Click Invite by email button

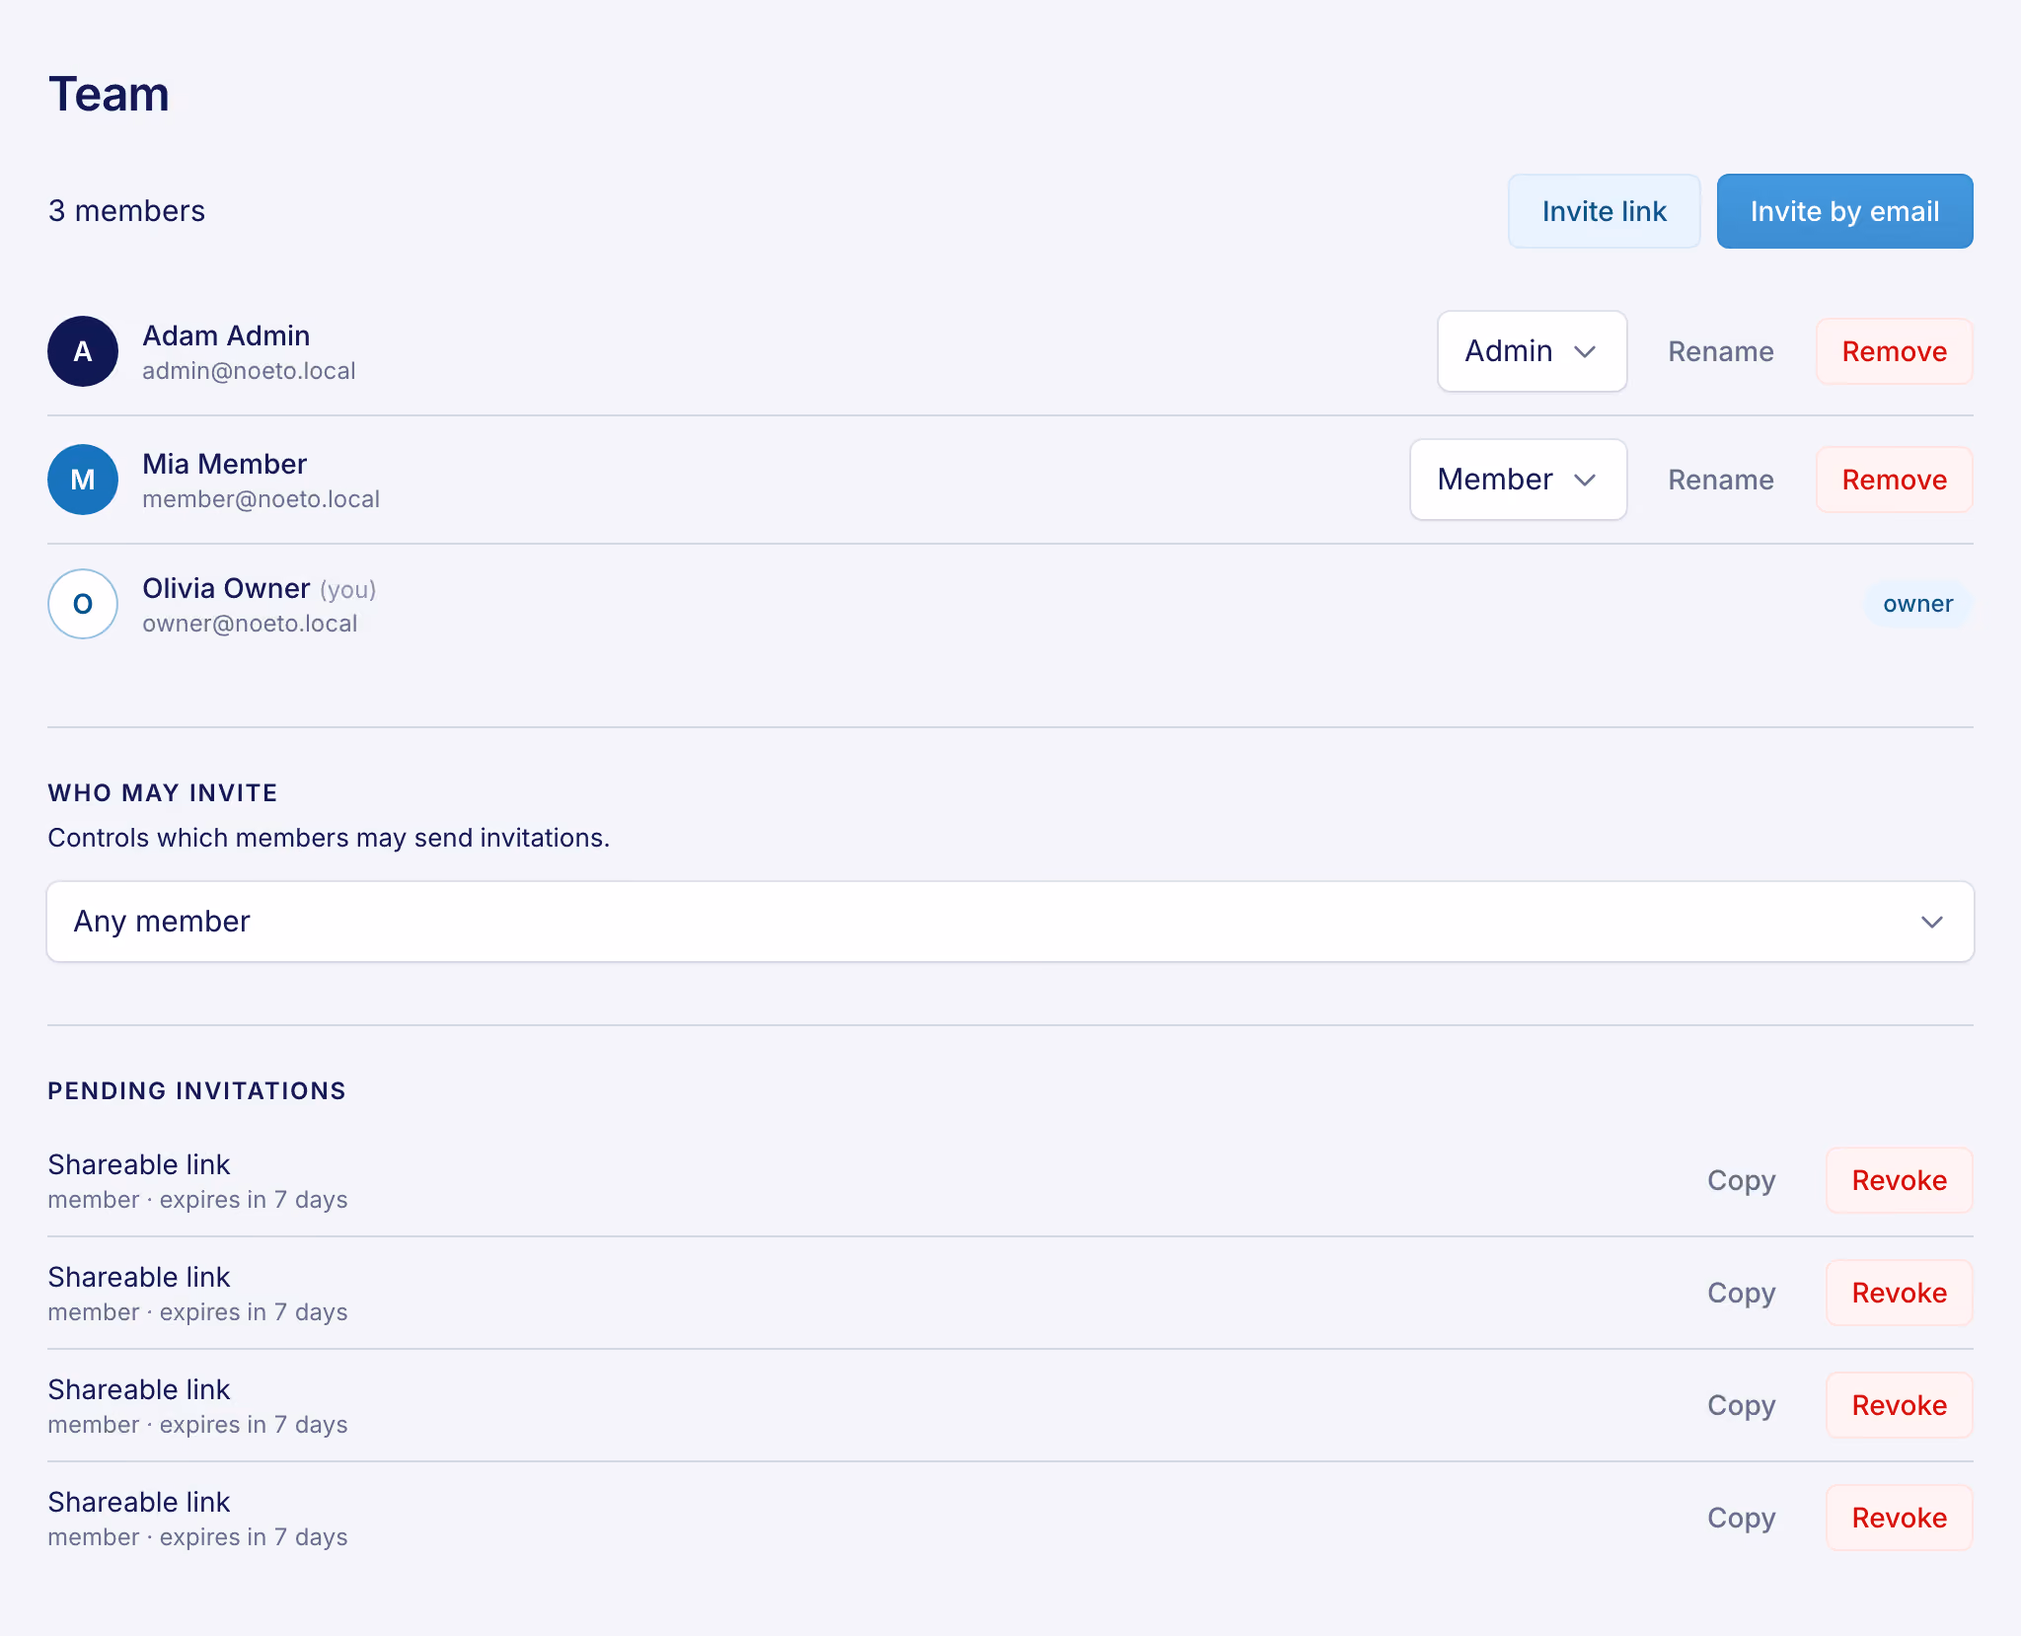[1844, 211]
